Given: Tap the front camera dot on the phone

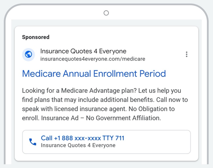Looking at the screenshot, I should click(106, 13).
